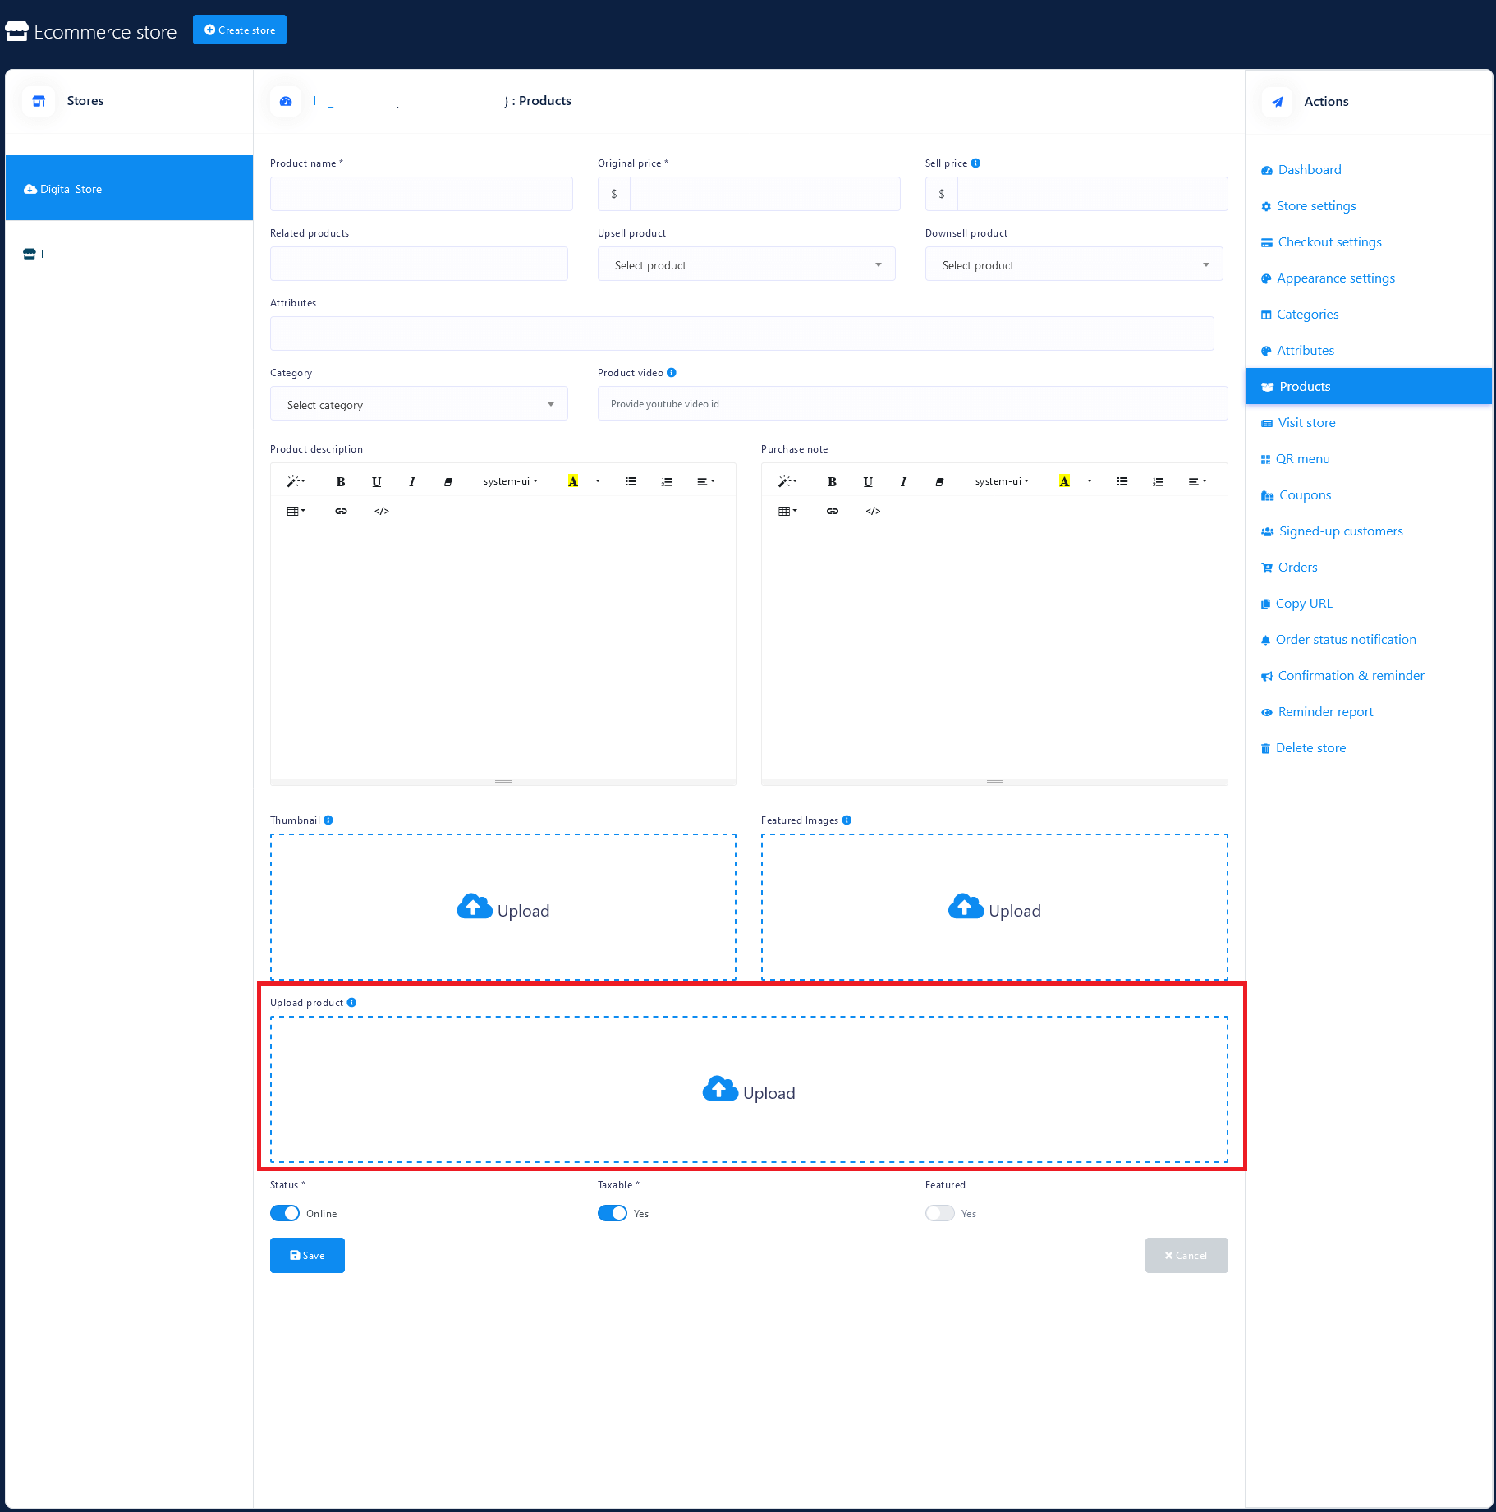
Task: Open the Downsell product dropdown
Action: [x=1074, y=265]
